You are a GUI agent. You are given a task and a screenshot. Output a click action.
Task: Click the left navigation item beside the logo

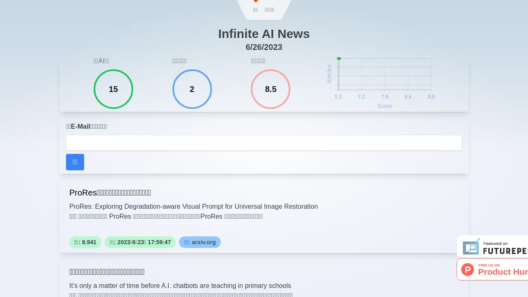tap(255, 9)
